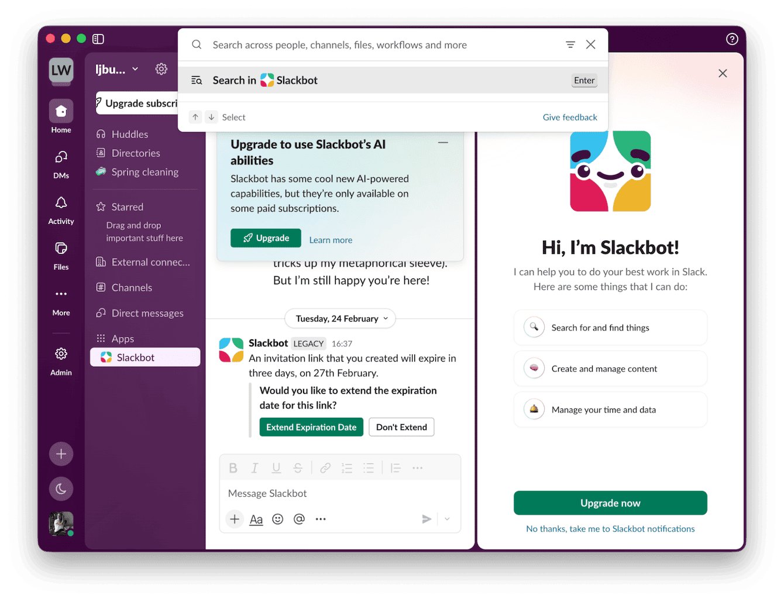The height and width of the screenshot is (602, 784).
Task: Open the schedule send dropdown arrow
Action: (x=447, y=519)
